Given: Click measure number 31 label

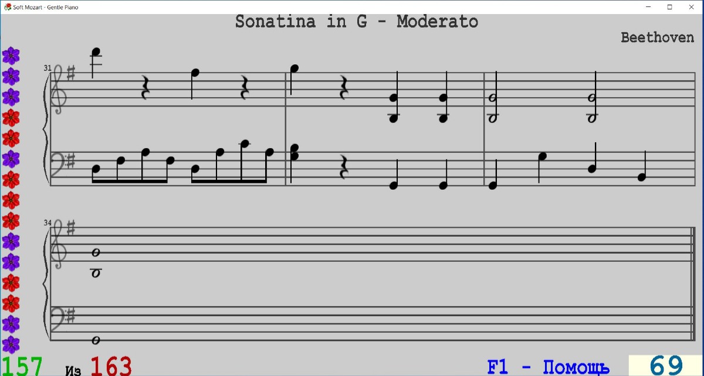Looking at the screenshot, I should [48, 68].
